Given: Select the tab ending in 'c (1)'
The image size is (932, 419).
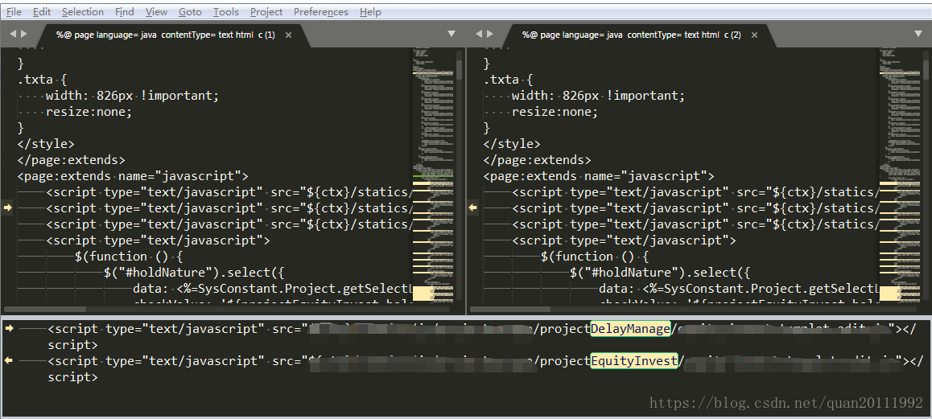Looking at the screenshot, I should coord(166,35).
